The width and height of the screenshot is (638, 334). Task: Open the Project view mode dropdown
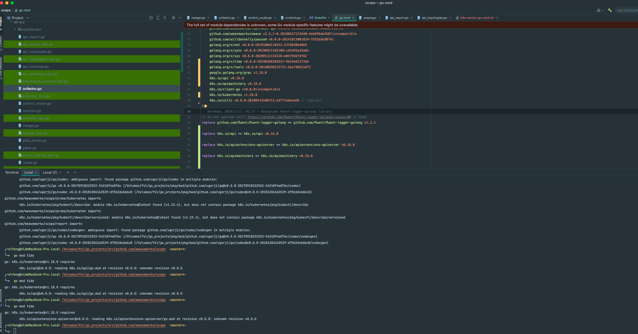pos(28,18)
